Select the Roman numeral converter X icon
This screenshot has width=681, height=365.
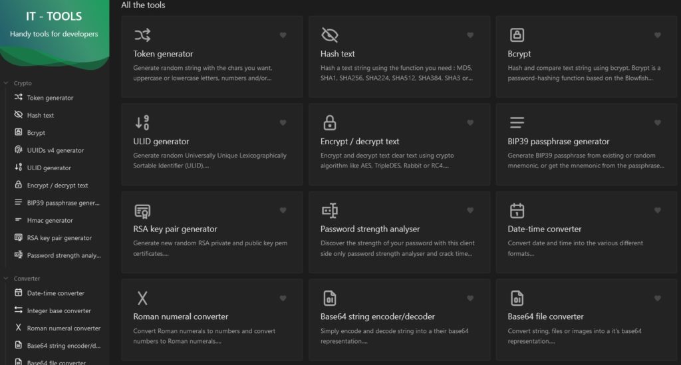[142, 298]
